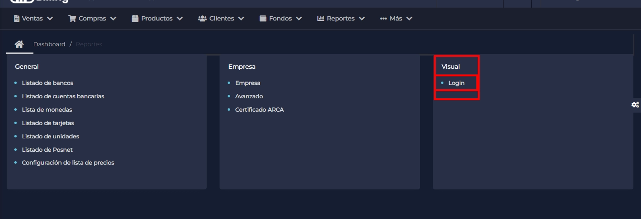Click the Reportes breadcrumb text
Viewport: 641px width, 219px height.
89,44
